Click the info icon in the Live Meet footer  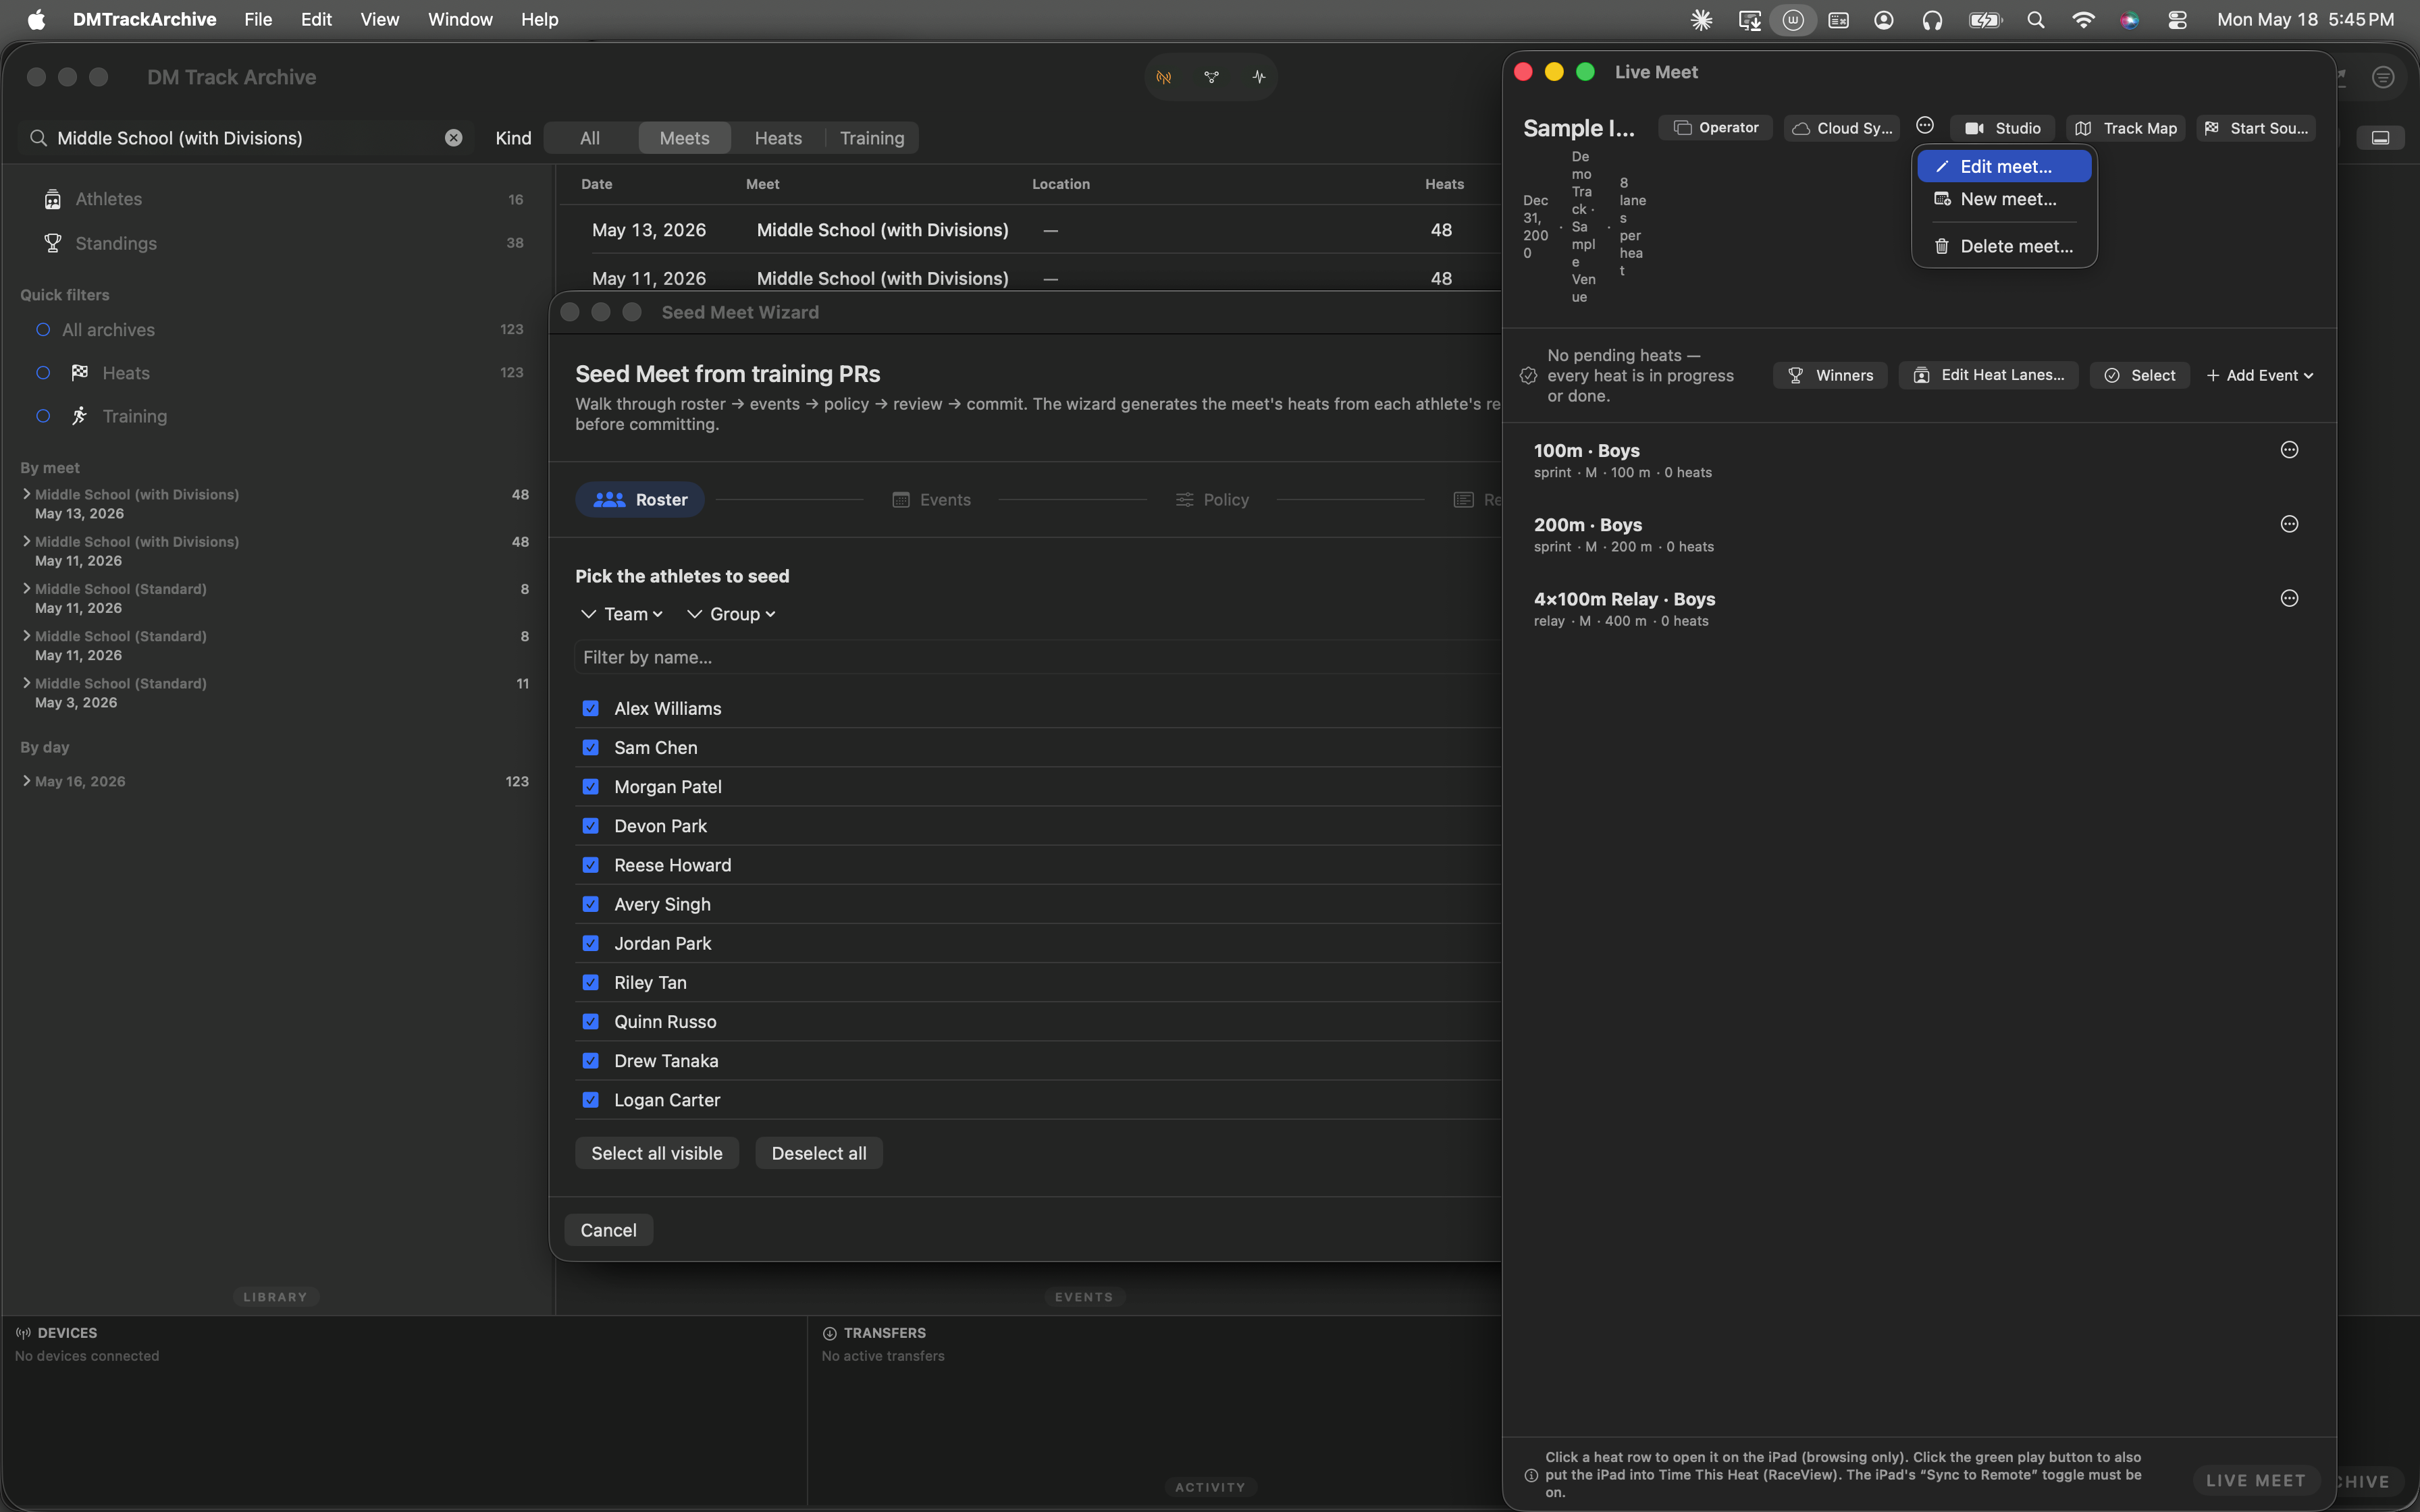[1530, 1475]
